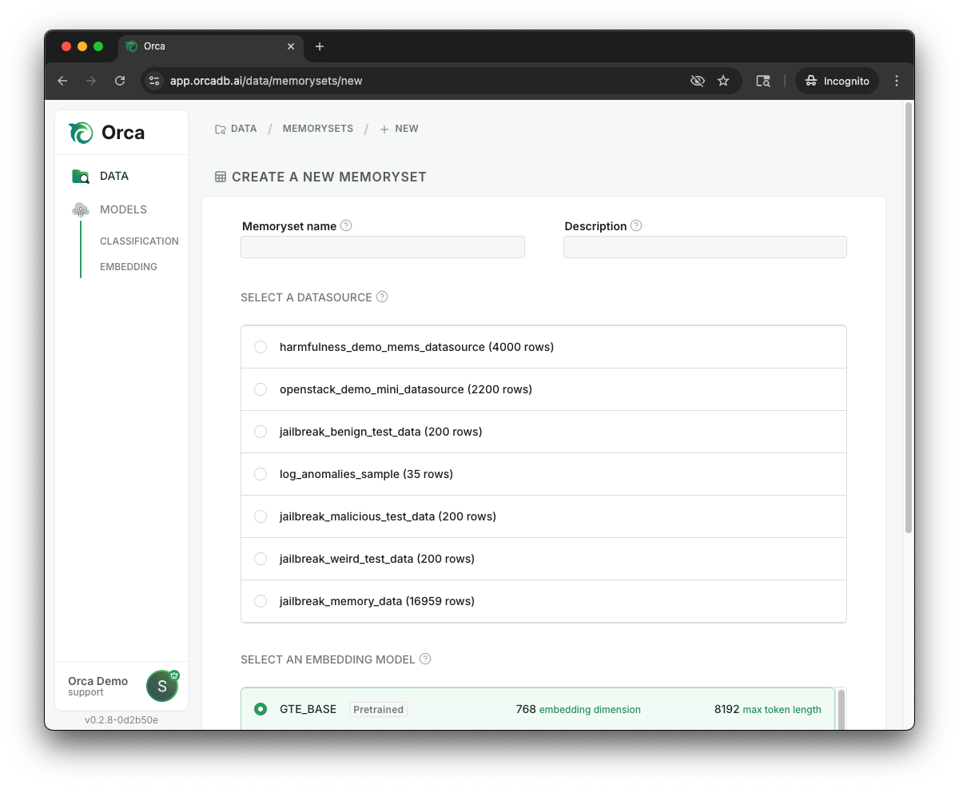The image size is (959, 789).
Task: Focus the Description input field
Action: [705, 247]
